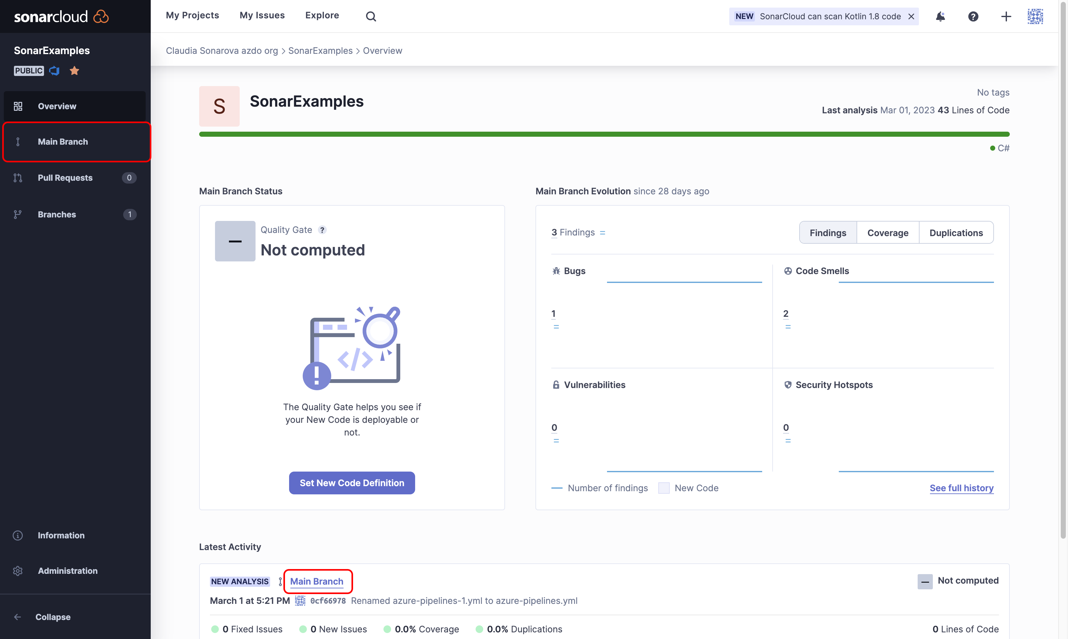Viewport: 1069px width, 639px height.
Task: Click the Branches count badge
Action: 130,215
